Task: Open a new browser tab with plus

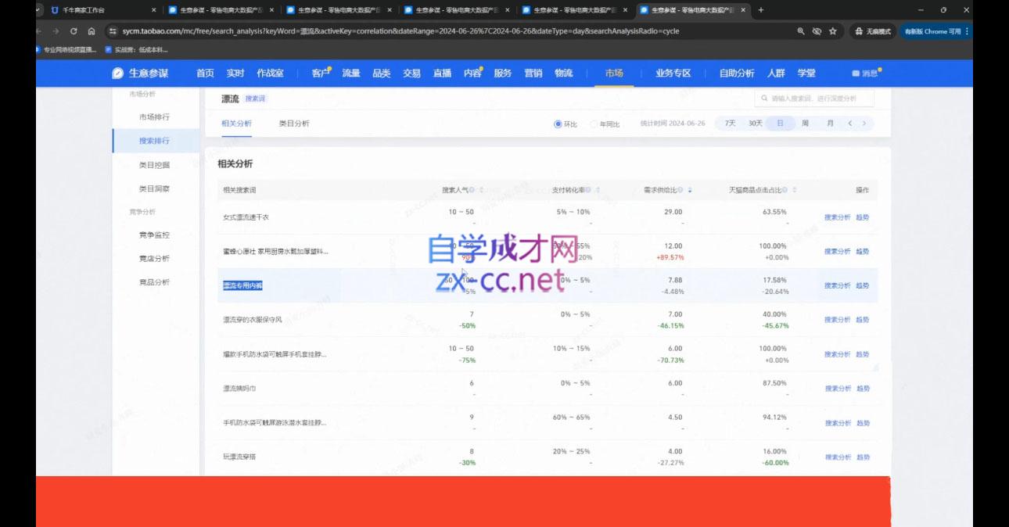Action: tap(761, 10)
